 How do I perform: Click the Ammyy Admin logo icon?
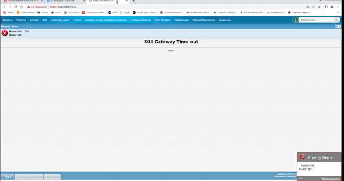pos(302,157)
